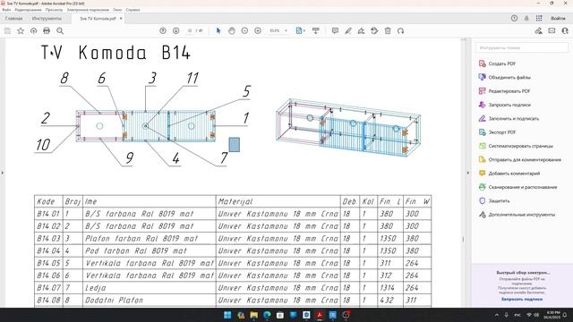The width and height of the screenshot is (573, 322).
Task: Switch to the Инструменты tab
Action: click(47, 18)
